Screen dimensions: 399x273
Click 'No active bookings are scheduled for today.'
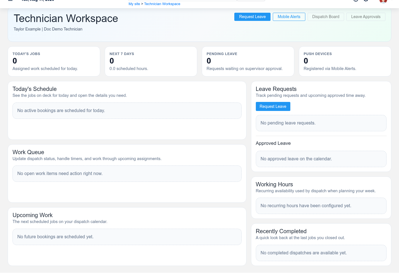61,111
